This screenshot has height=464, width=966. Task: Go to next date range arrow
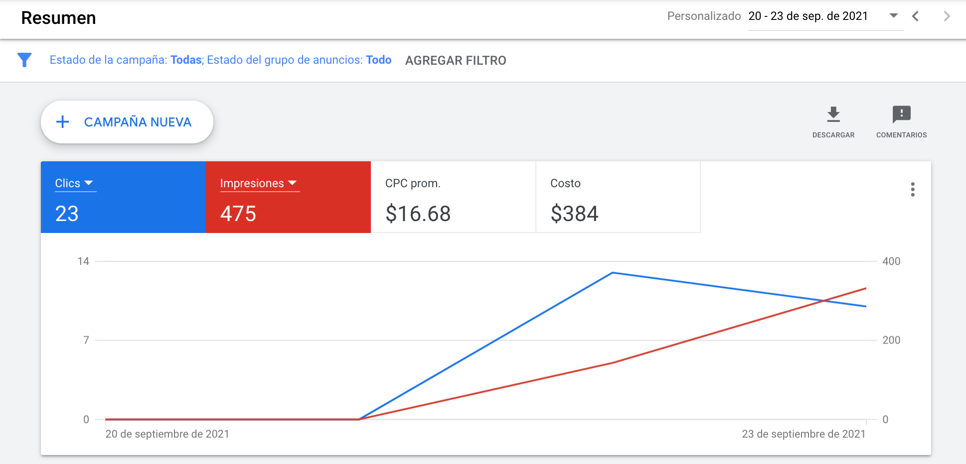[947, 16]
